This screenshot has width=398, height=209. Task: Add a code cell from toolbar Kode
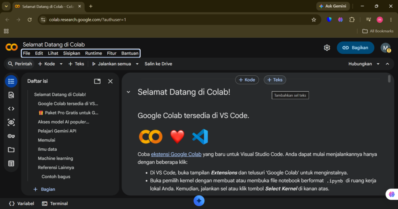pyautogui.click(x=47, y=64)
